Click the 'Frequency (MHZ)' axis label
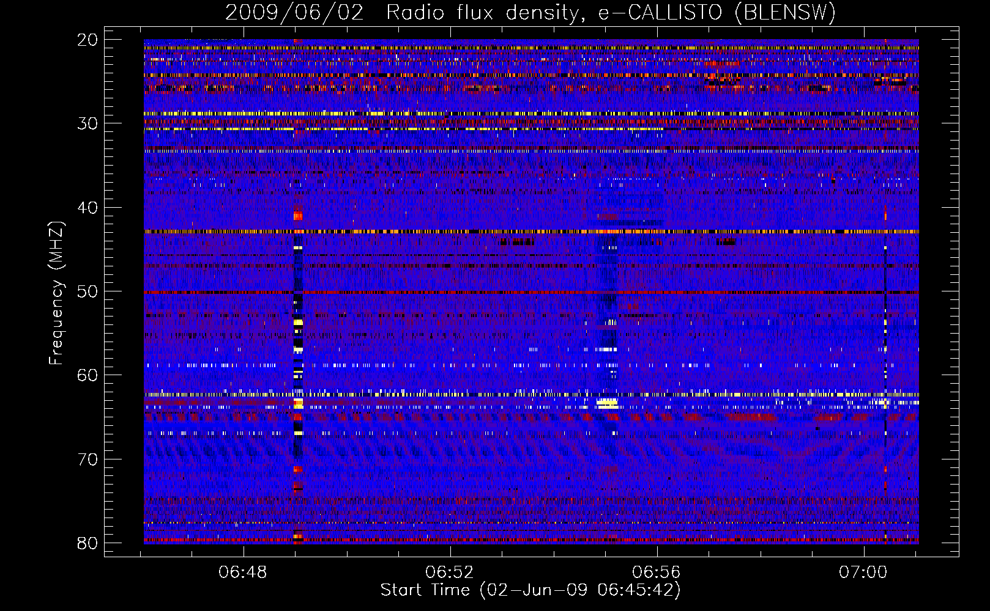Image resolution: width=990 pixels, height=611 pixels. (x=56, y=293)
